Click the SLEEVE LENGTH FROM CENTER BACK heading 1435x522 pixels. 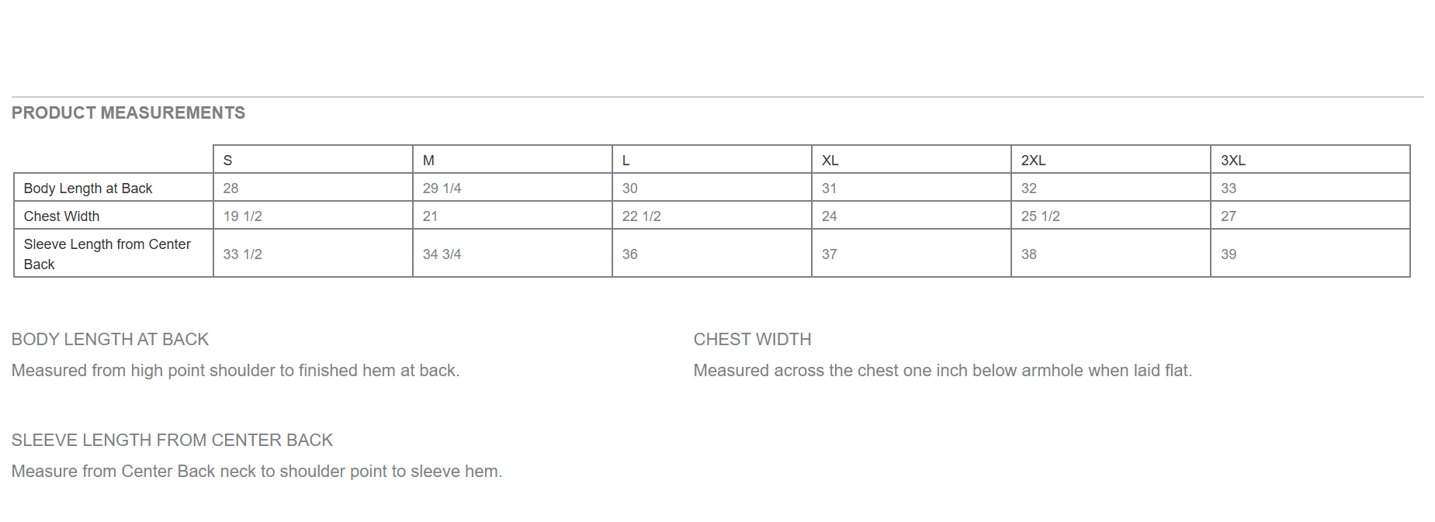point(172,441)
